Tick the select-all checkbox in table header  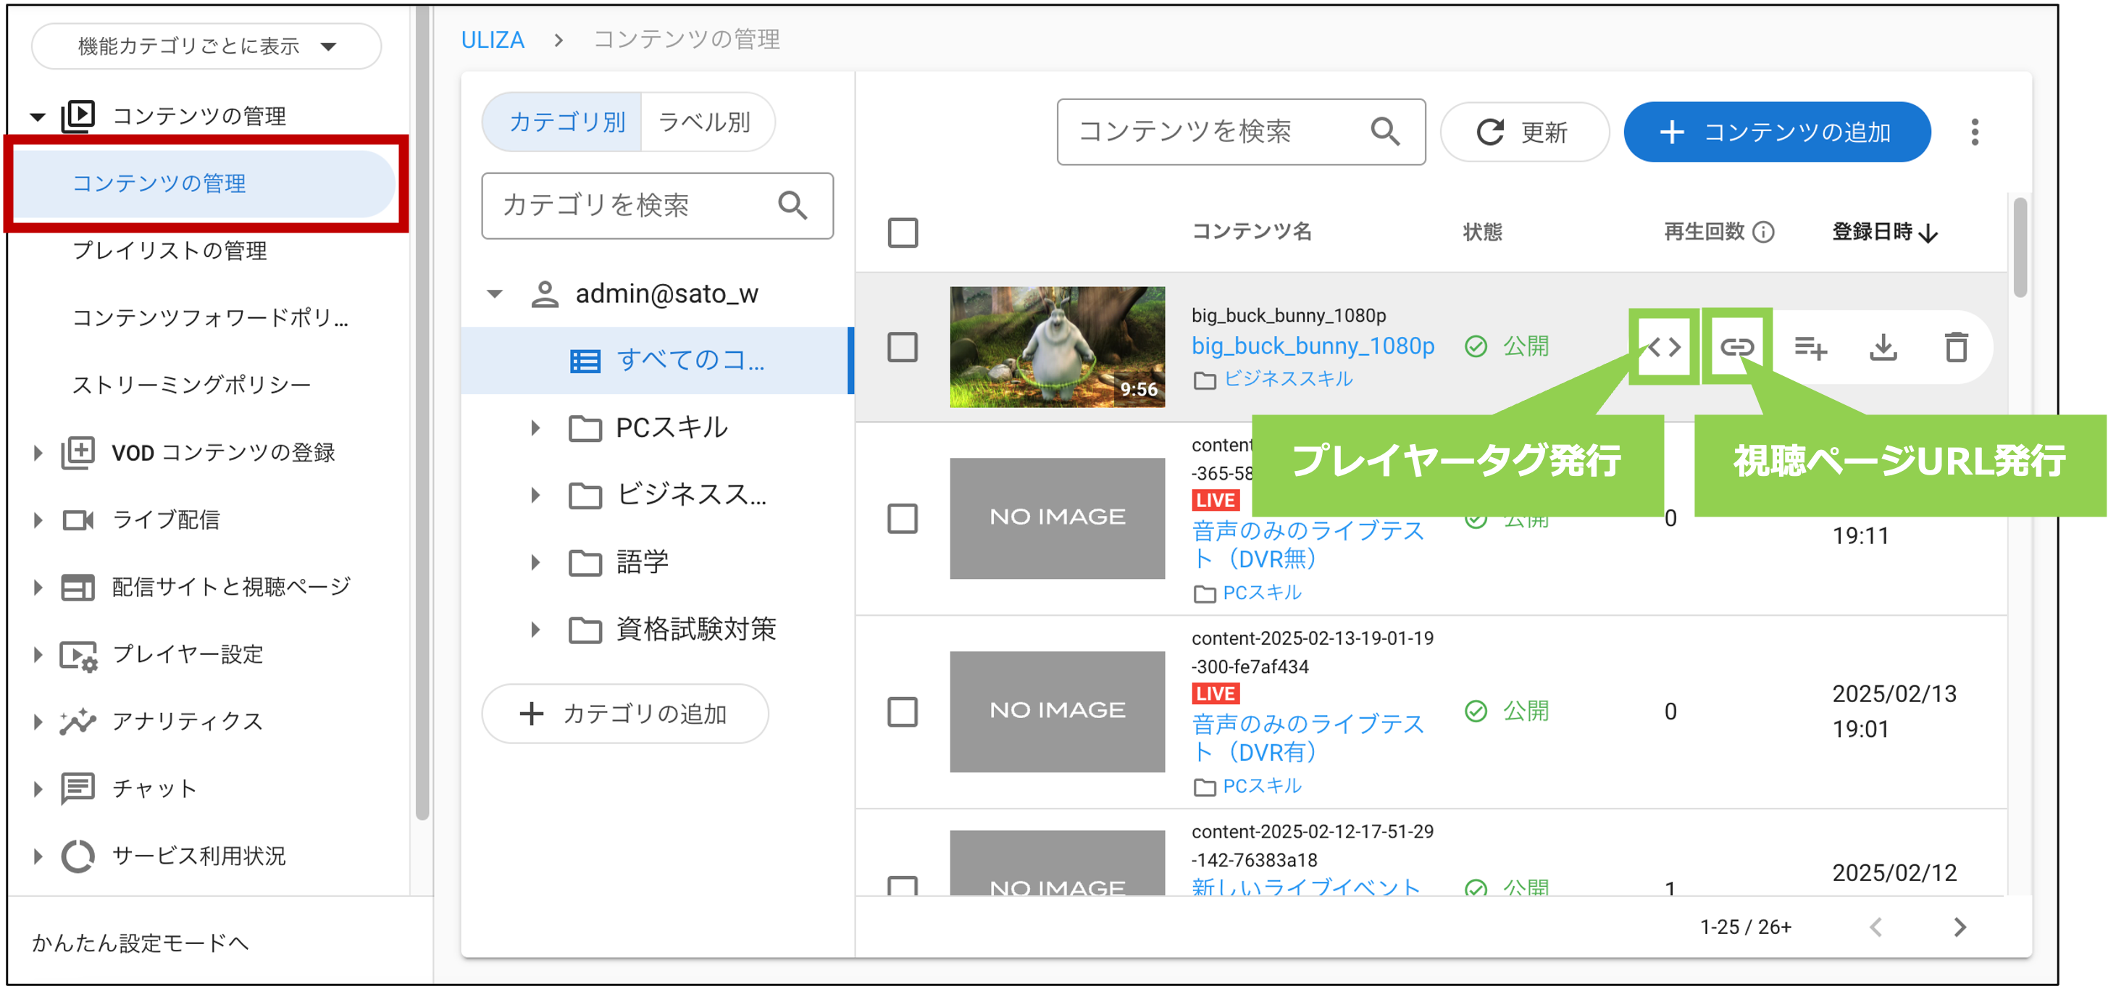click(903, 233)
